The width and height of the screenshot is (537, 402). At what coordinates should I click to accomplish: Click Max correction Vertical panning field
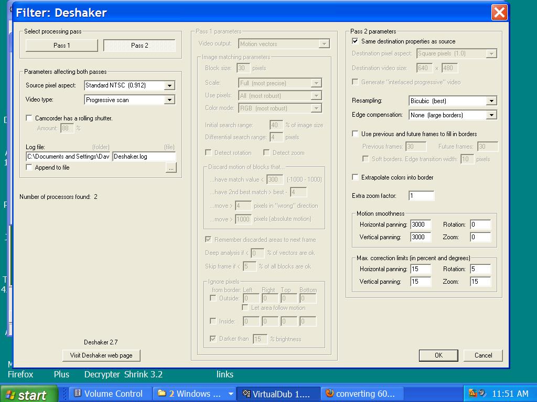point(421,282)
